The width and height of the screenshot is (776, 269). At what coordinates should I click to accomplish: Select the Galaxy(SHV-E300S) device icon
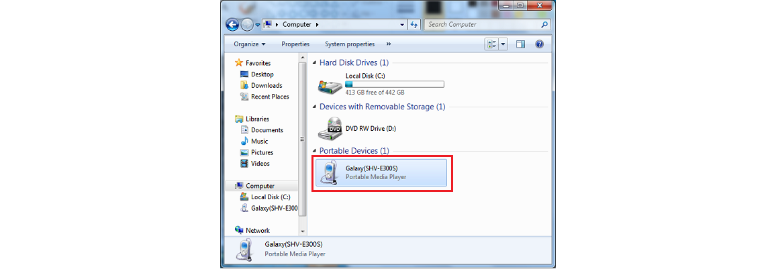(x=329, y=172)
